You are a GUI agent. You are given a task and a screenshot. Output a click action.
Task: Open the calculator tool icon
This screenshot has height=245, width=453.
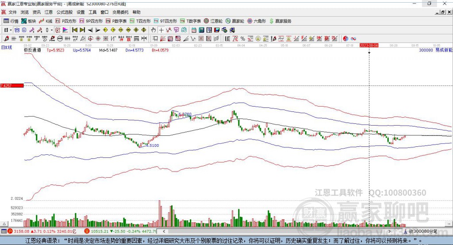[201, 30]
